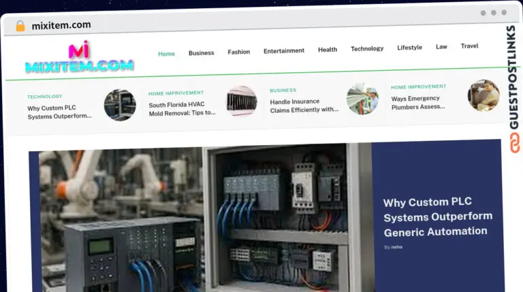Click the orange padlock icon
This screenshot has width=523, height=292.
pos(20,26)
